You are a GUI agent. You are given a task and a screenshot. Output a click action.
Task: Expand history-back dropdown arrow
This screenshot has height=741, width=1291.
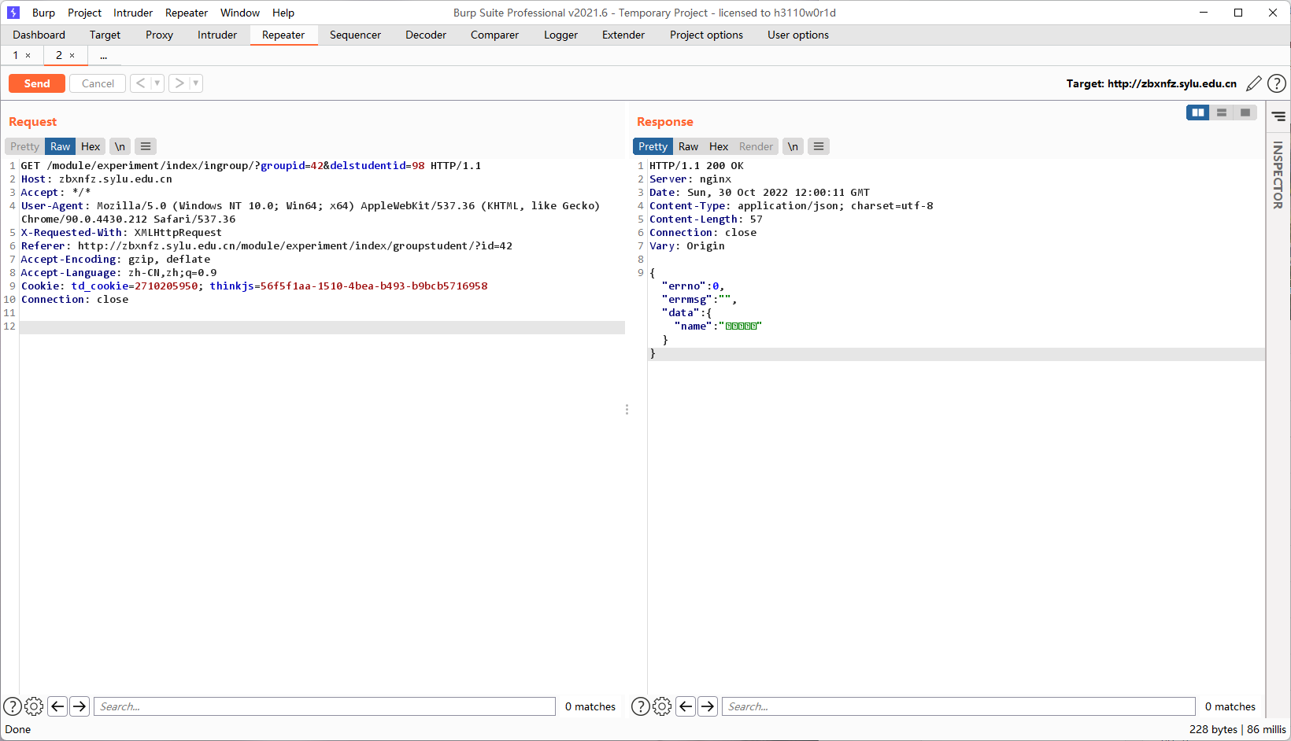(x=157, y=83)
